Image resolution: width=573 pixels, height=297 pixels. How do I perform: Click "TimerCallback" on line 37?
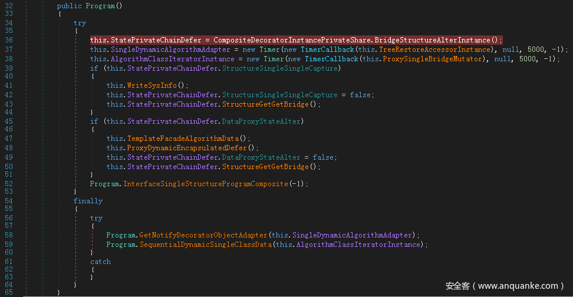327,49
